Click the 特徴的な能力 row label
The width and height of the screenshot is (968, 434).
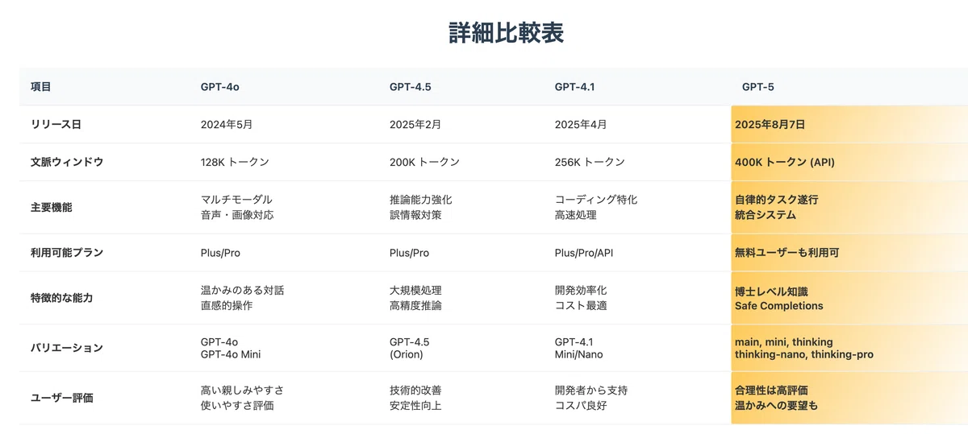tap(62, 298)
